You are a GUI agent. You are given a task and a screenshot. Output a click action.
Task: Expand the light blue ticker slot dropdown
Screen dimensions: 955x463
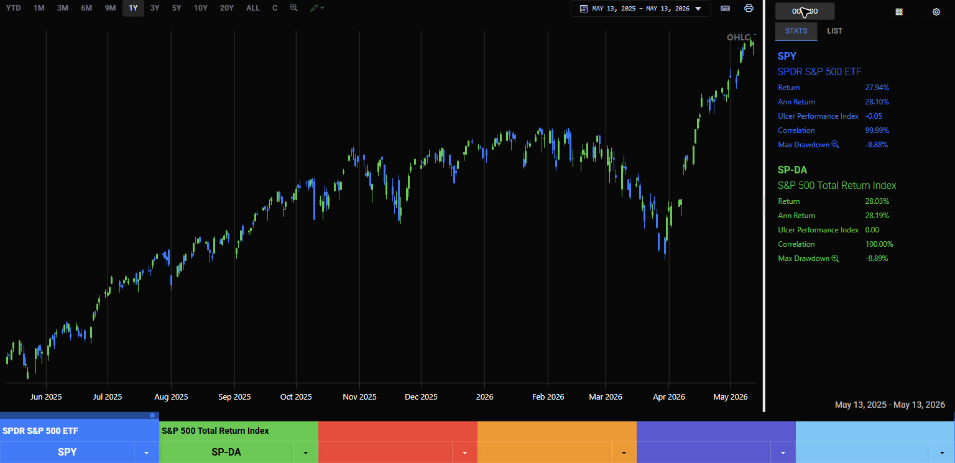pos(943,452)
